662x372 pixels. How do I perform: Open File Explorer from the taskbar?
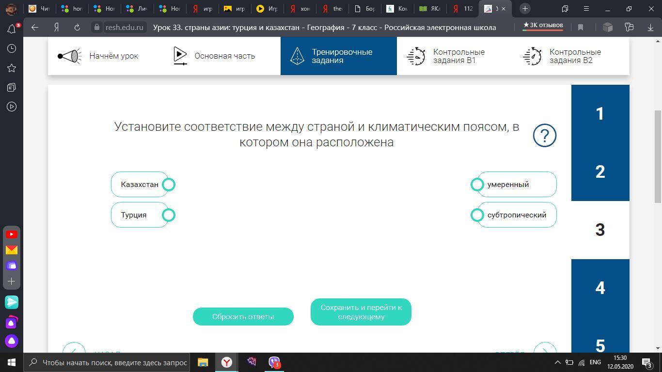click(x=203, y=362)
